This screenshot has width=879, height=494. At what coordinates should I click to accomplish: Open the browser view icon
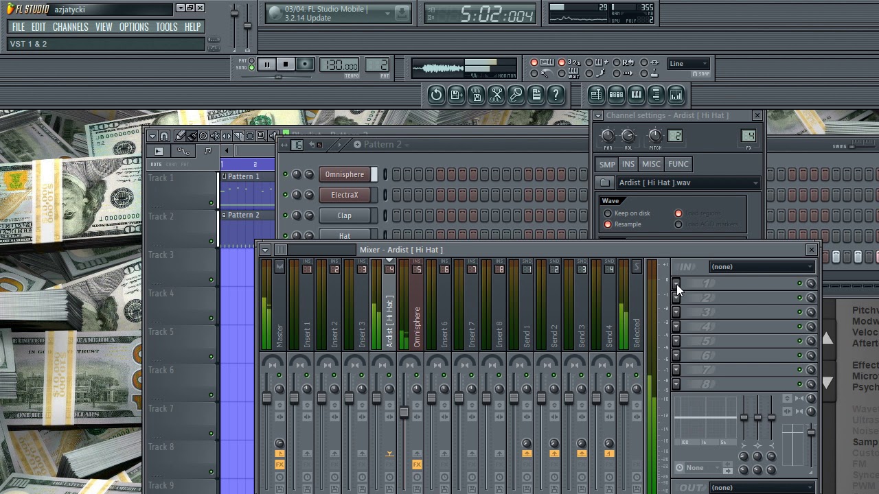656,95
